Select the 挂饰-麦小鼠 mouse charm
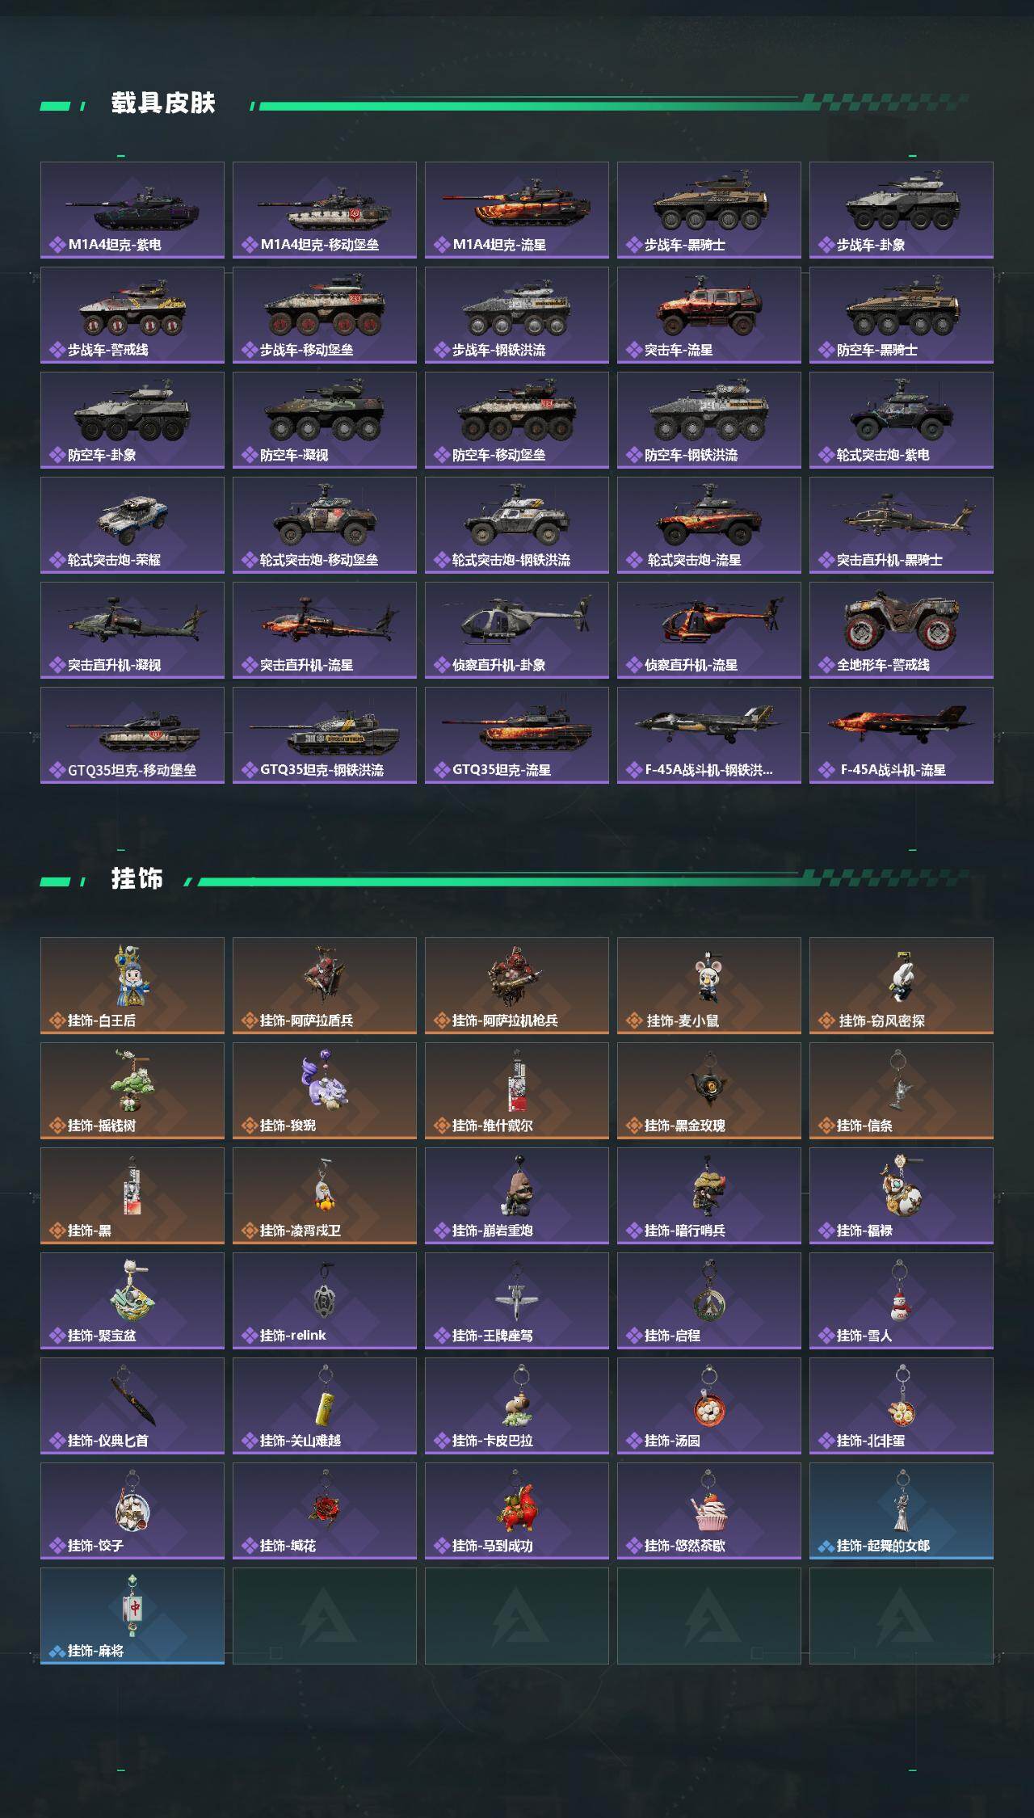 pyautogui.click(x=709, y=986)
